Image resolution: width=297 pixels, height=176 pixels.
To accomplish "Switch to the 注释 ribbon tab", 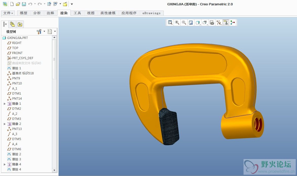I will click(50, 13).
